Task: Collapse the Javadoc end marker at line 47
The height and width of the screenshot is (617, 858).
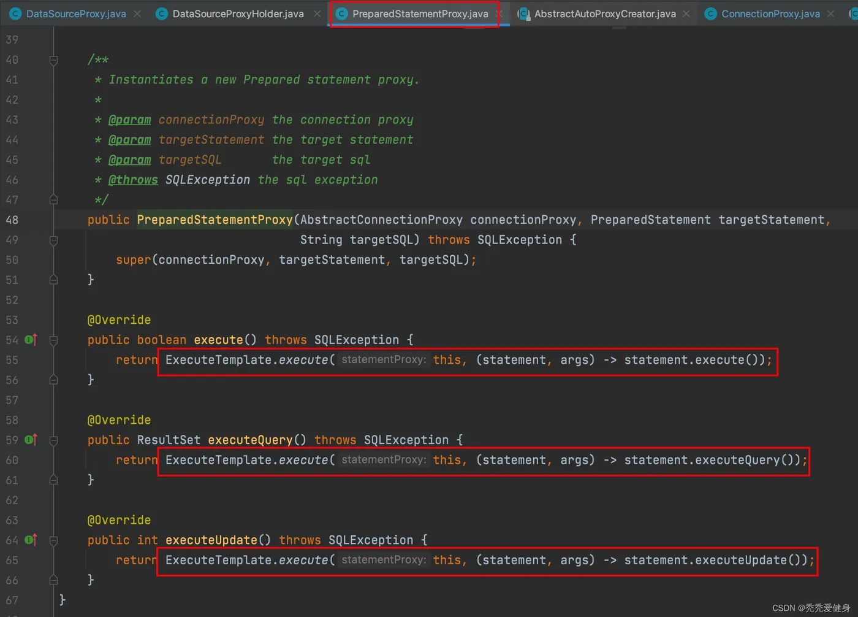Action: click(53, 199)
